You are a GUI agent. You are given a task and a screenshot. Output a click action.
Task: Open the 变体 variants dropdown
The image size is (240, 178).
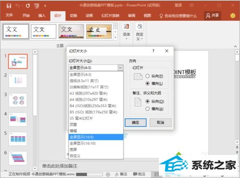click(126, 32)
